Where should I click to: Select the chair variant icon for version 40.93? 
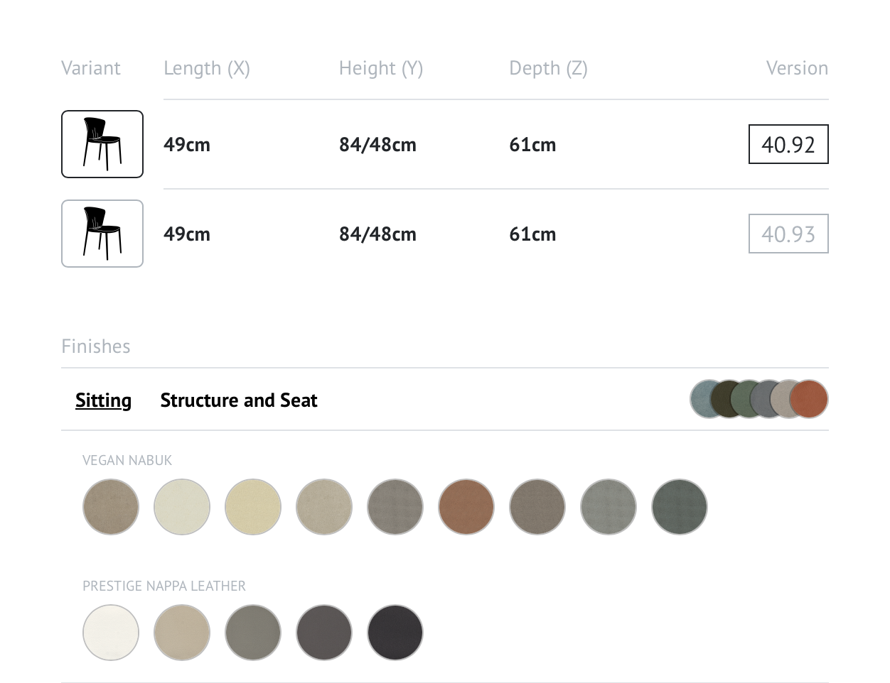click(102, 234)
